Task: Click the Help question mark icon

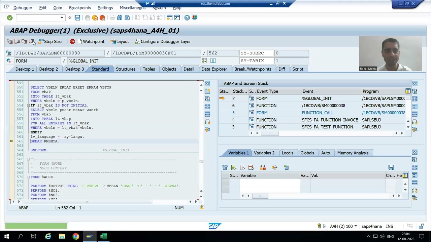Action: 187,17
